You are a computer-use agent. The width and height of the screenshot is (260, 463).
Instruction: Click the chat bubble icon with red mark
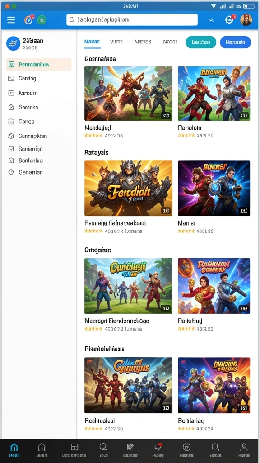pos(158,447)
